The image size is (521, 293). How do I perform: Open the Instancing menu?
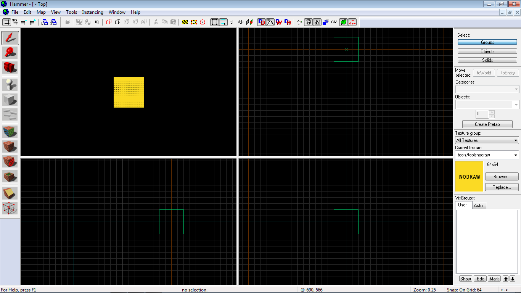[93, 12]
